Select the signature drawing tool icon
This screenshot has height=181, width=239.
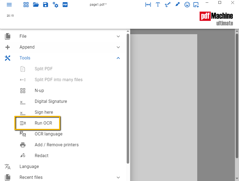click(167, 5)
